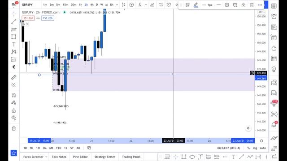Click the trash remove drawings icon

pyautogui.click(x=14, y=128)
